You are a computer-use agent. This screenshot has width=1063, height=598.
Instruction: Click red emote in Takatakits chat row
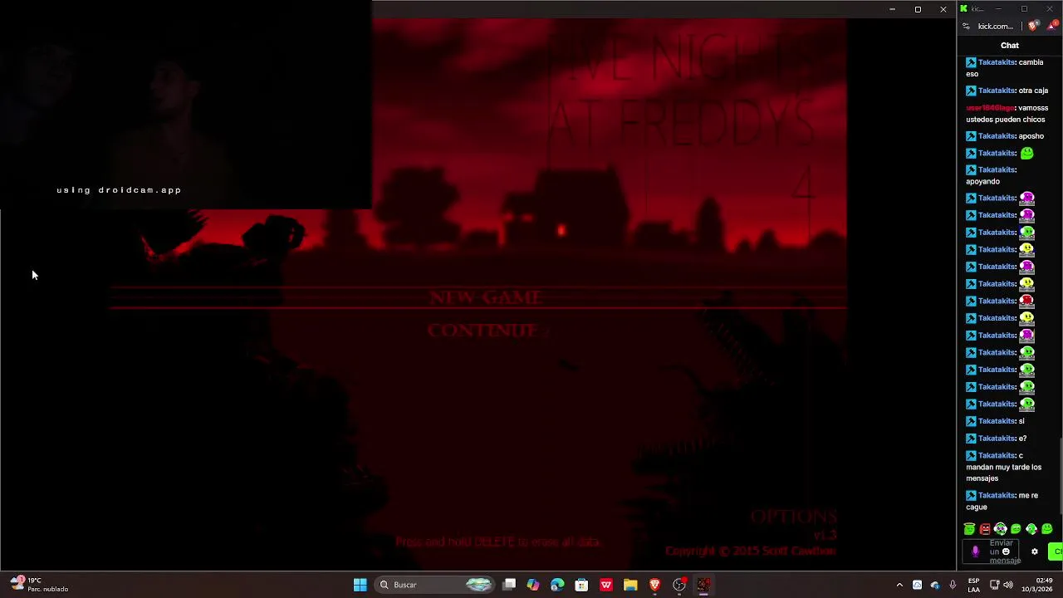tap(1027, 301)
